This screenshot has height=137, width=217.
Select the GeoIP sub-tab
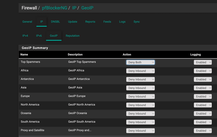(x=54, y=36)
